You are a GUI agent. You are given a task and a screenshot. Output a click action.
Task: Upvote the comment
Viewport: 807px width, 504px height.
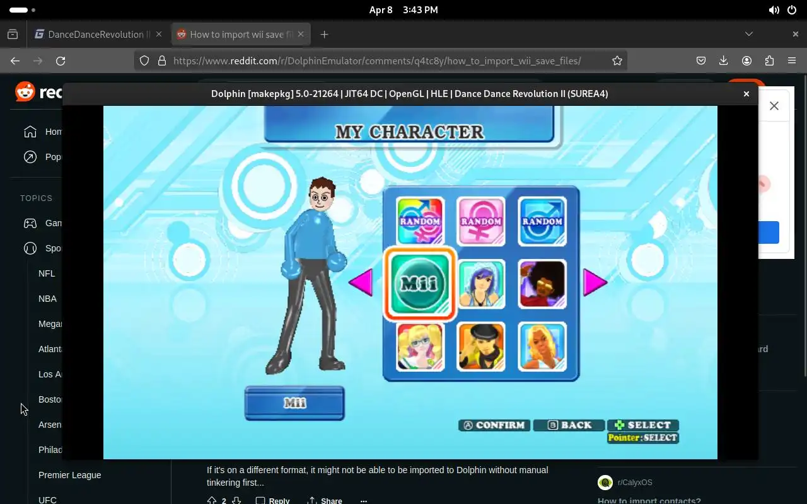click(x=211, y=501)
